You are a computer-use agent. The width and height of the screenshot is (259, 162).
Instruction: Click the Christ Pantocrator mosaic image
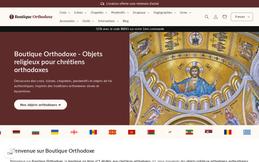194,78
